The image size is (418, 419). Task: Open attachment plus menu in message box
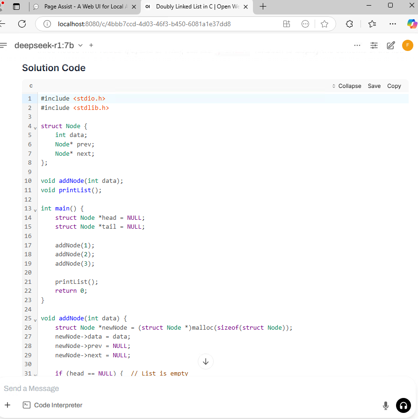[x=7, y=405]
